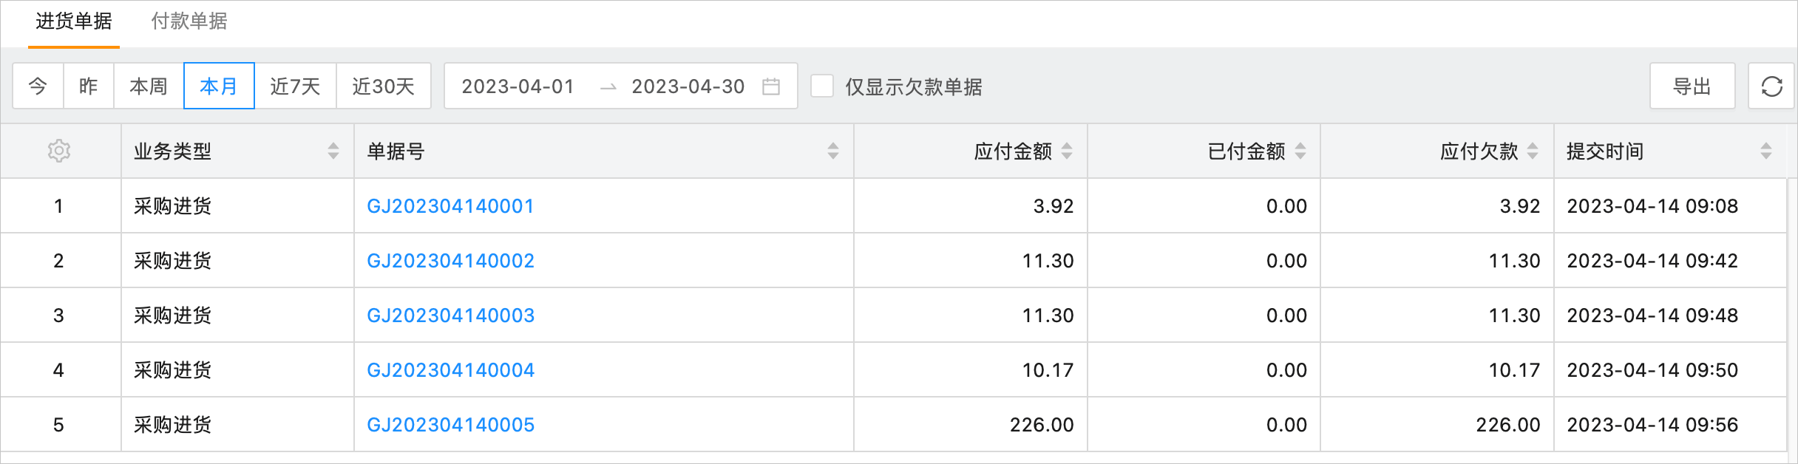Select the 进货单据 tab

(74, 21)
